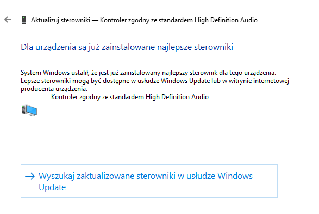Click the blue arrow icon beside Wyszukaj
The height and width of the screenshot is (214, 319).
[30, 176]
